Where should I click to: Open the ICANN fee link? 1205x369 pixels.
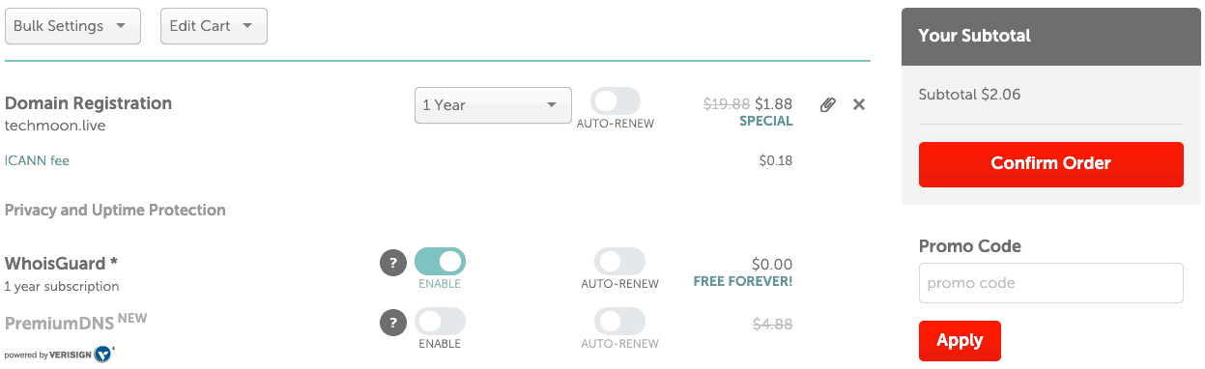[x=37, y=160]
